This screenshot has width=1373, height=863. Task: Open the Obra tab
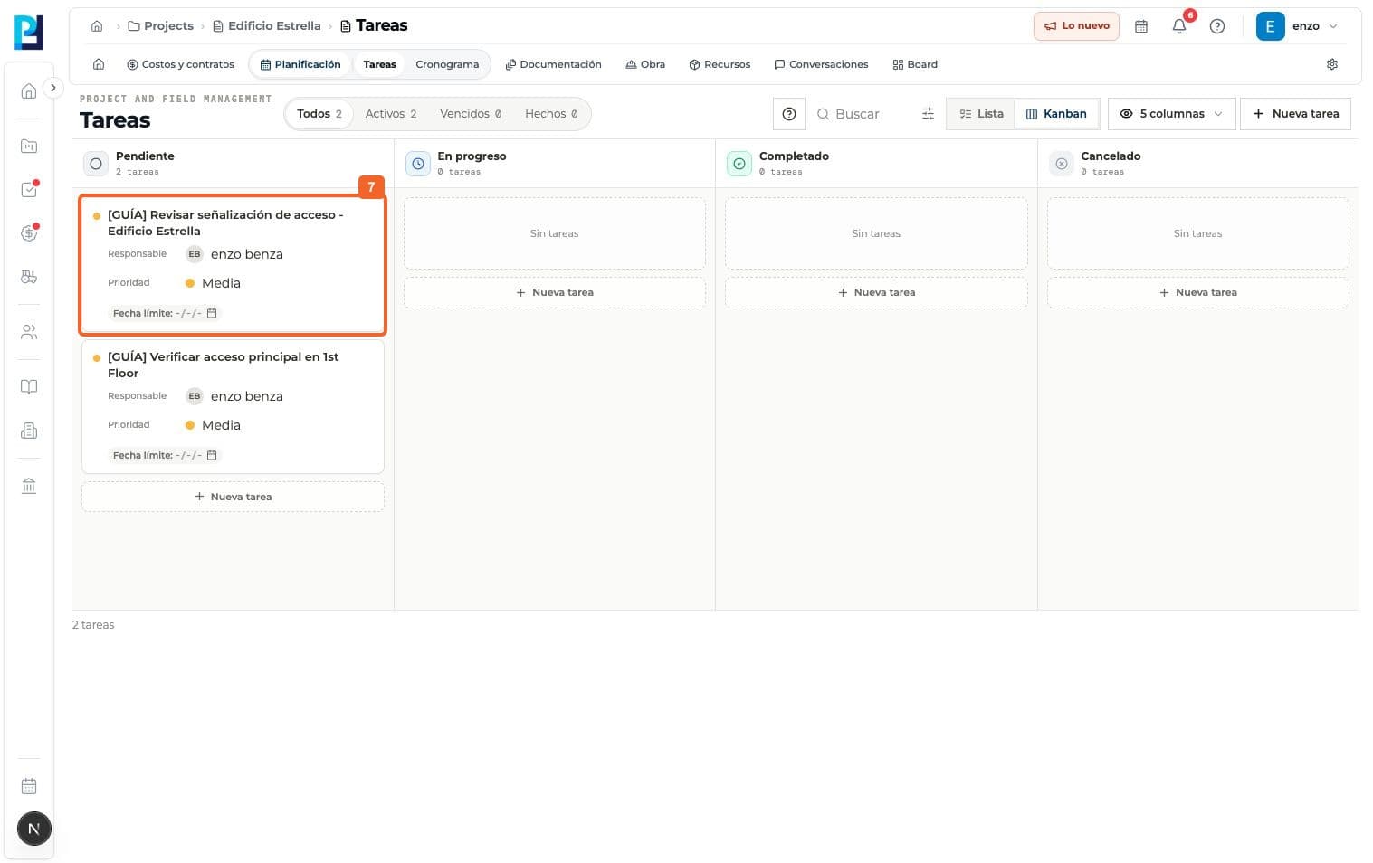coord(645,64)
